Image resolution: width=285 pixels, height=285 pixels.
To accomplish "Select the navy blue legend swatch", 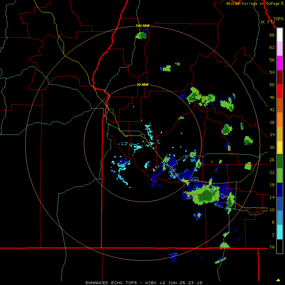I will 280,190.
